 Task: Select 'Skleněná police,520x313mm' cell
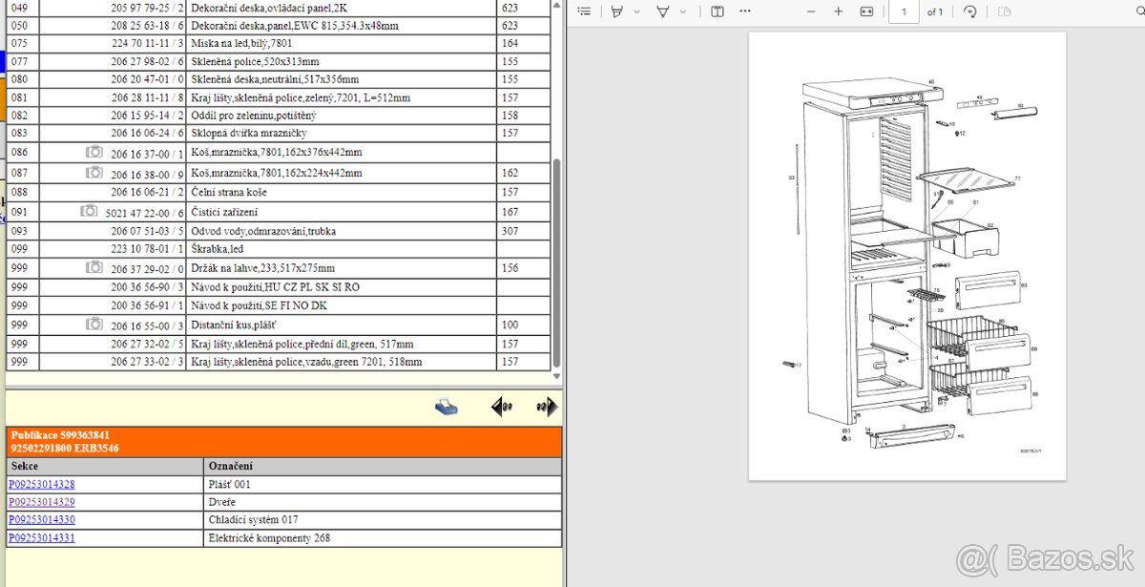(x=342, y=61)
